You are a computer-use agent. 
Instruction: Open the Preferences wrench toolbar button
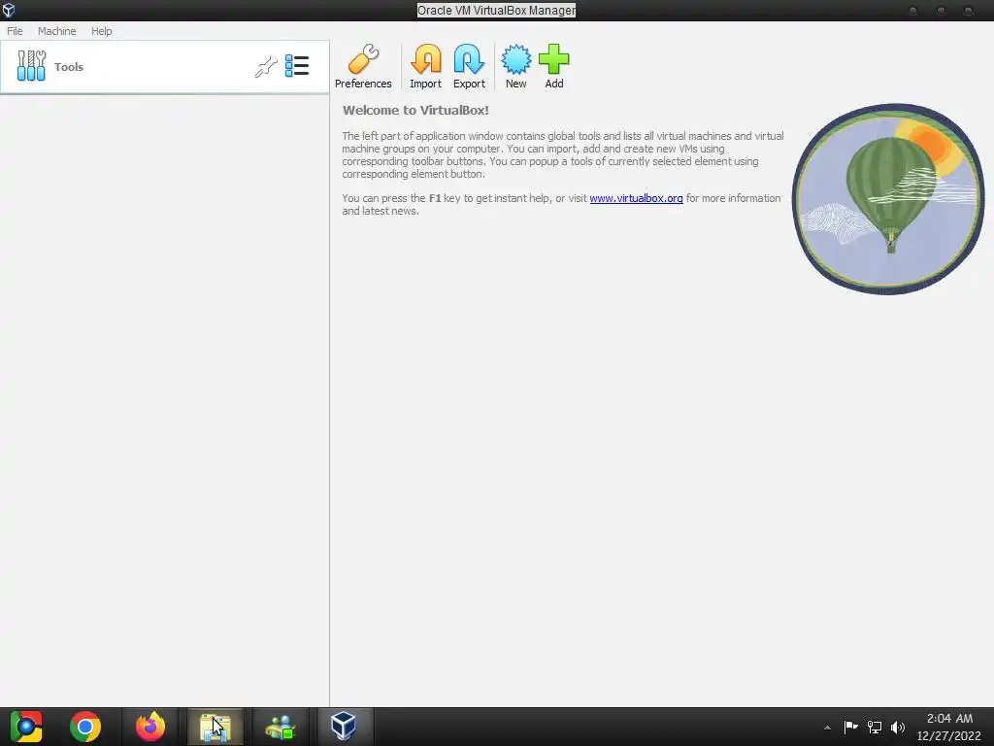(x=363, y=67)
